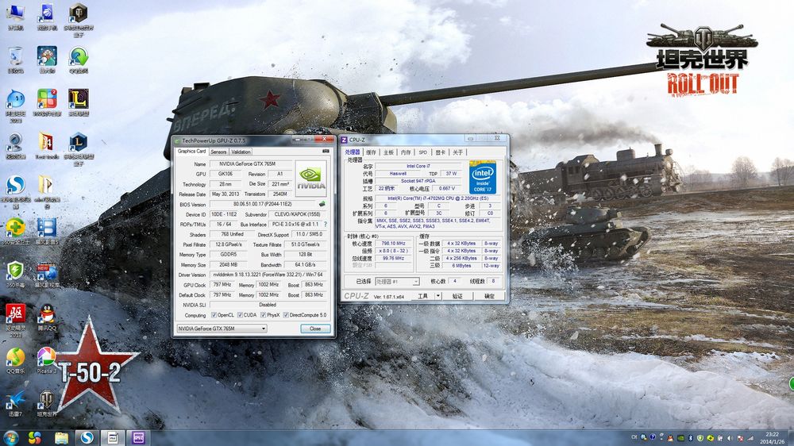This screenshot has width=794, height=446.
Task: Select the 处理器 tab in CPU-Z
Action: 353,152
